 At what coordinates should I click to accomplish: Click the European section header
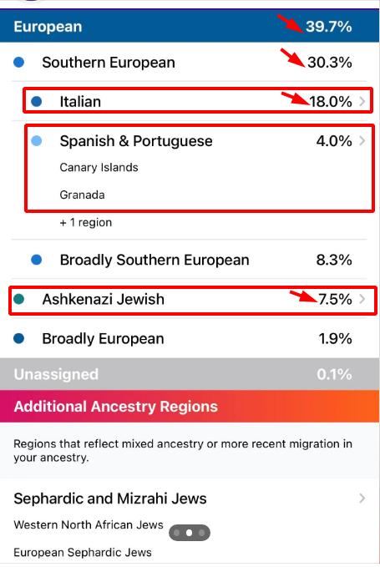point(190,26)
